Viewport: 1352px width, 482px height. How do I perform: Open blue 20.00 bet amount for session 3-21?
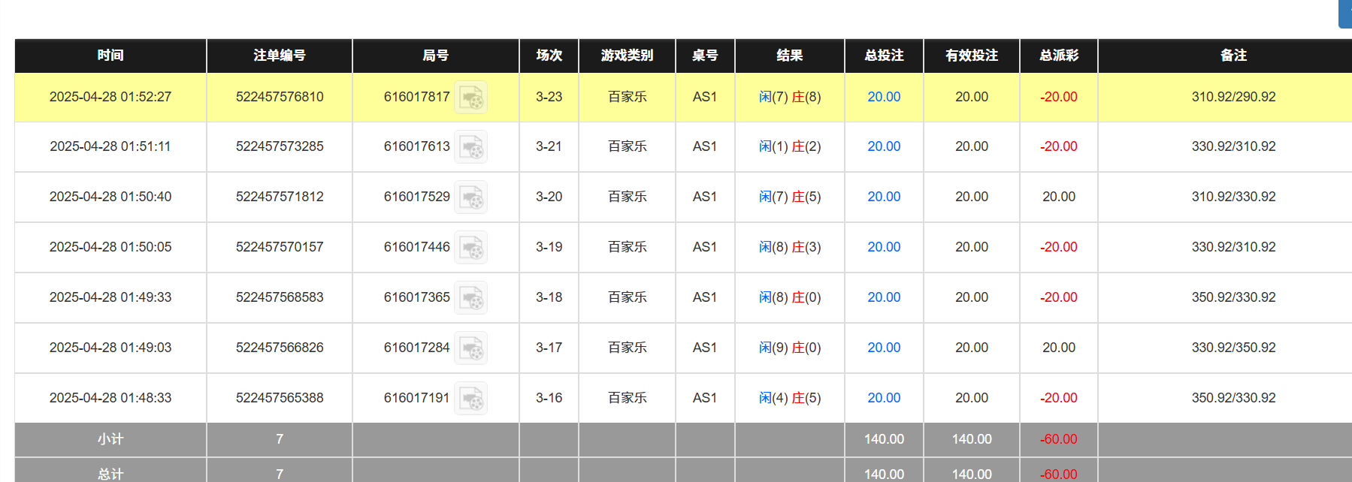pyautogui.click(x=883, y=146)
